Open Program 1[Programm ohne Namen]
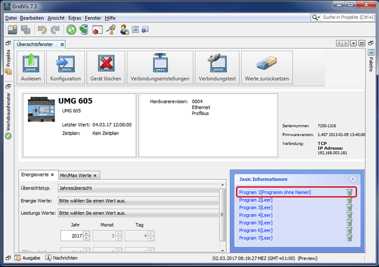 (275, 193)
